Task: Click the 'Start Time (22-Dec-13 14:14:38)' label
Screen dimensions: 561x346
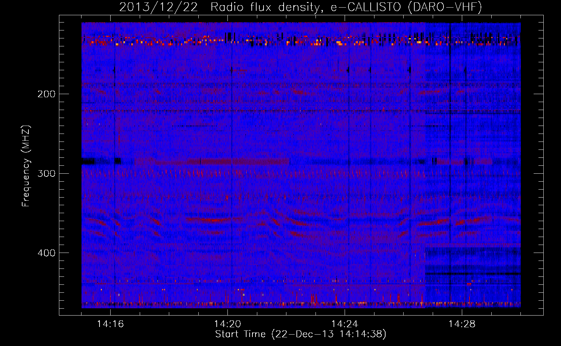Action: click(x=301, y=334)
